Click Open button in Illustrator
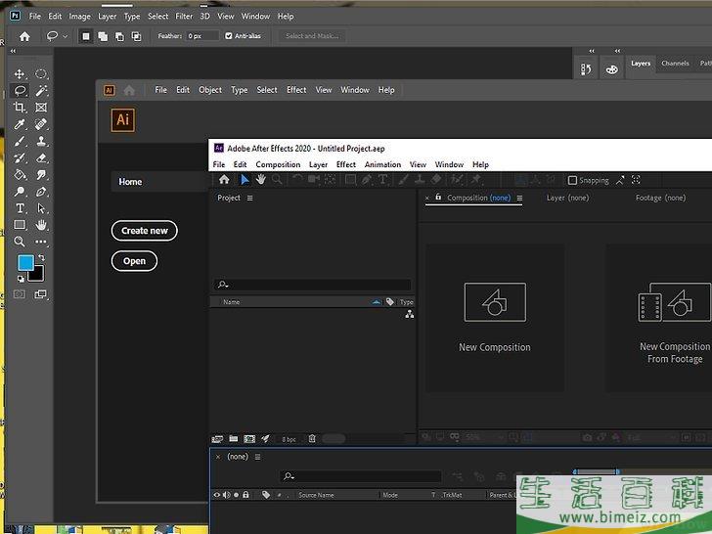 coord(134,261)
